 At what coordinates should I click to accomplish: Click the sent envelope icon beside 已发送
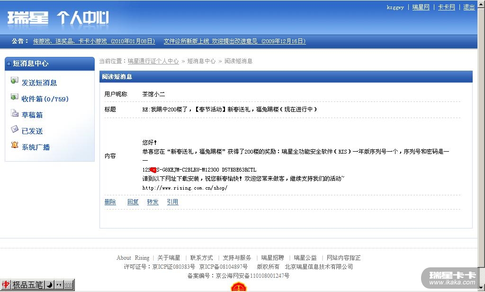coord(15,129)
